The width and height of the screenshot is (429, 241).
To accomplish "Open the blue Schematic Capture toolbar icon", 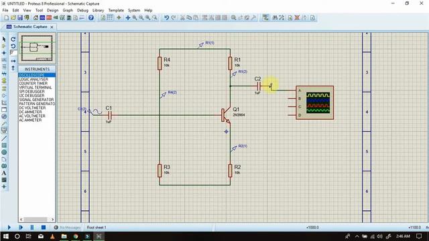I will 42,18.
